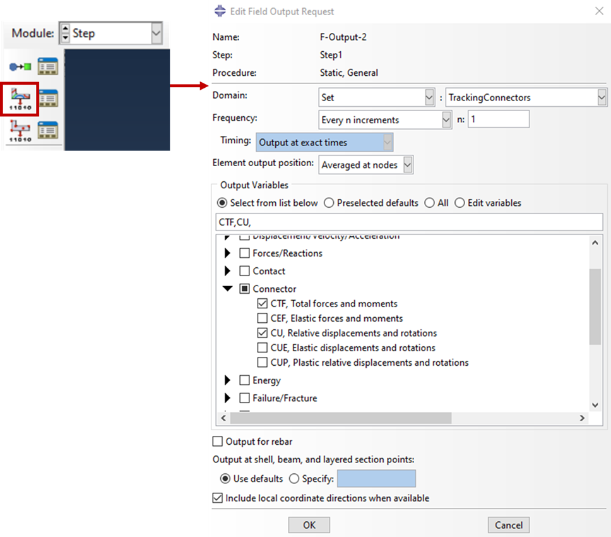Uncheck CTF, Total forces and moments
The height and width of the screenshot is (537, 611).
coord(263,303)
